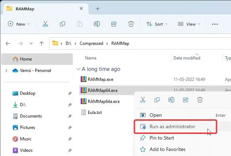Click the 11-05-2022 16:49 date for RAMMap.exe
This screenshot has height=156, width=231.
pyautogui.click(x=189, y=79)
